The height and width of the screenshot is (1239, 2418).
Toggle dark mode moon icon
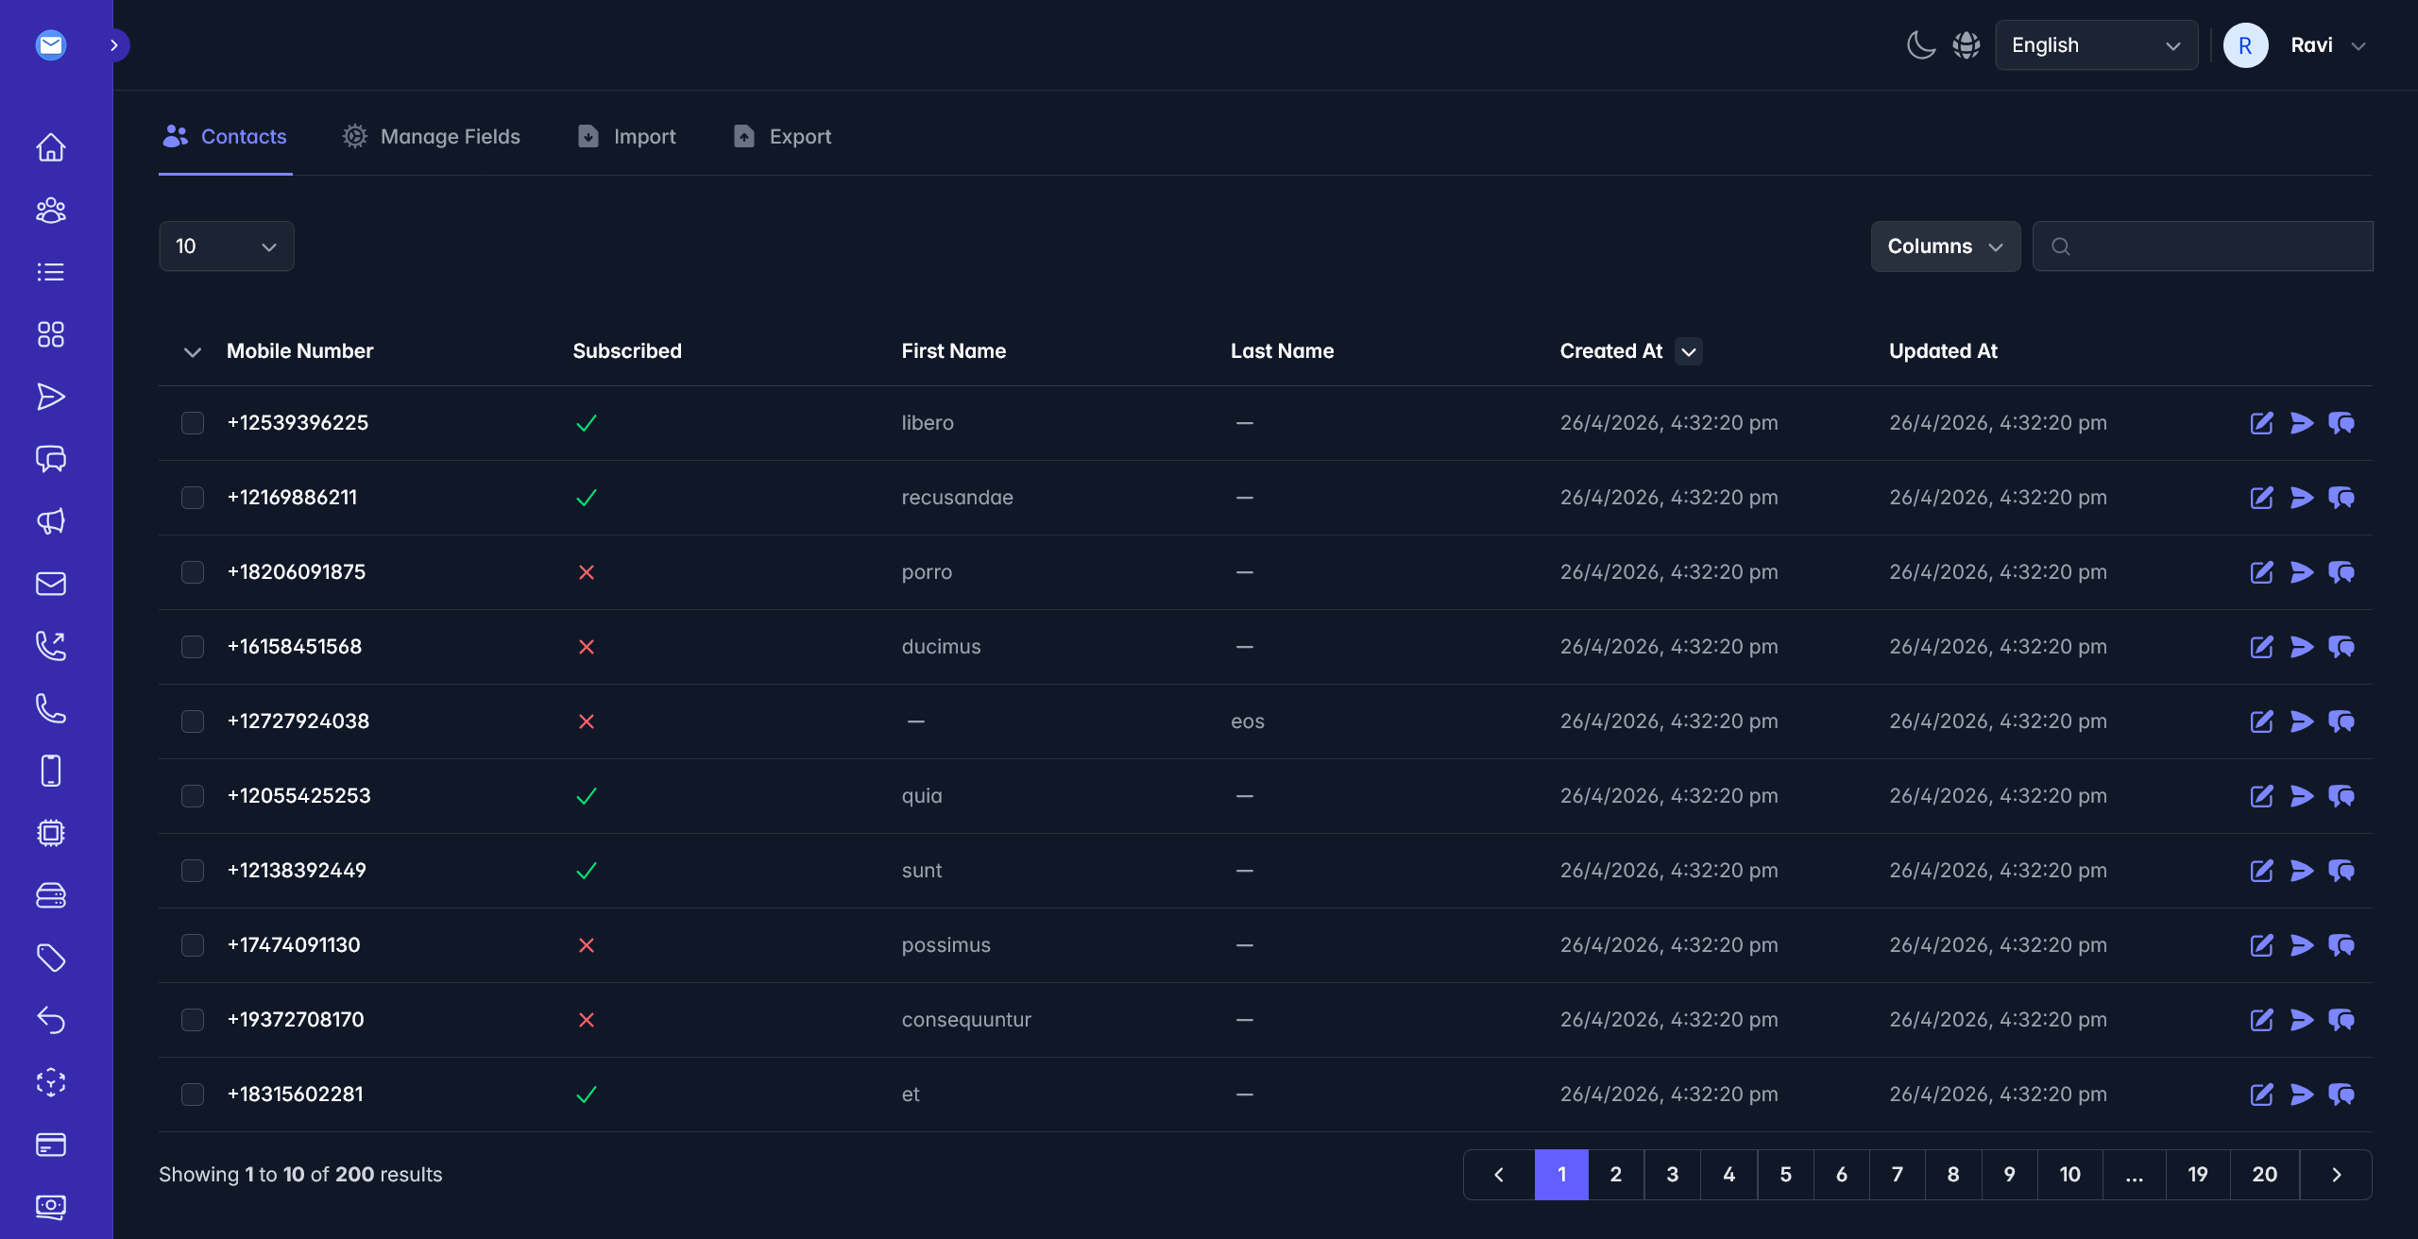1920,45
